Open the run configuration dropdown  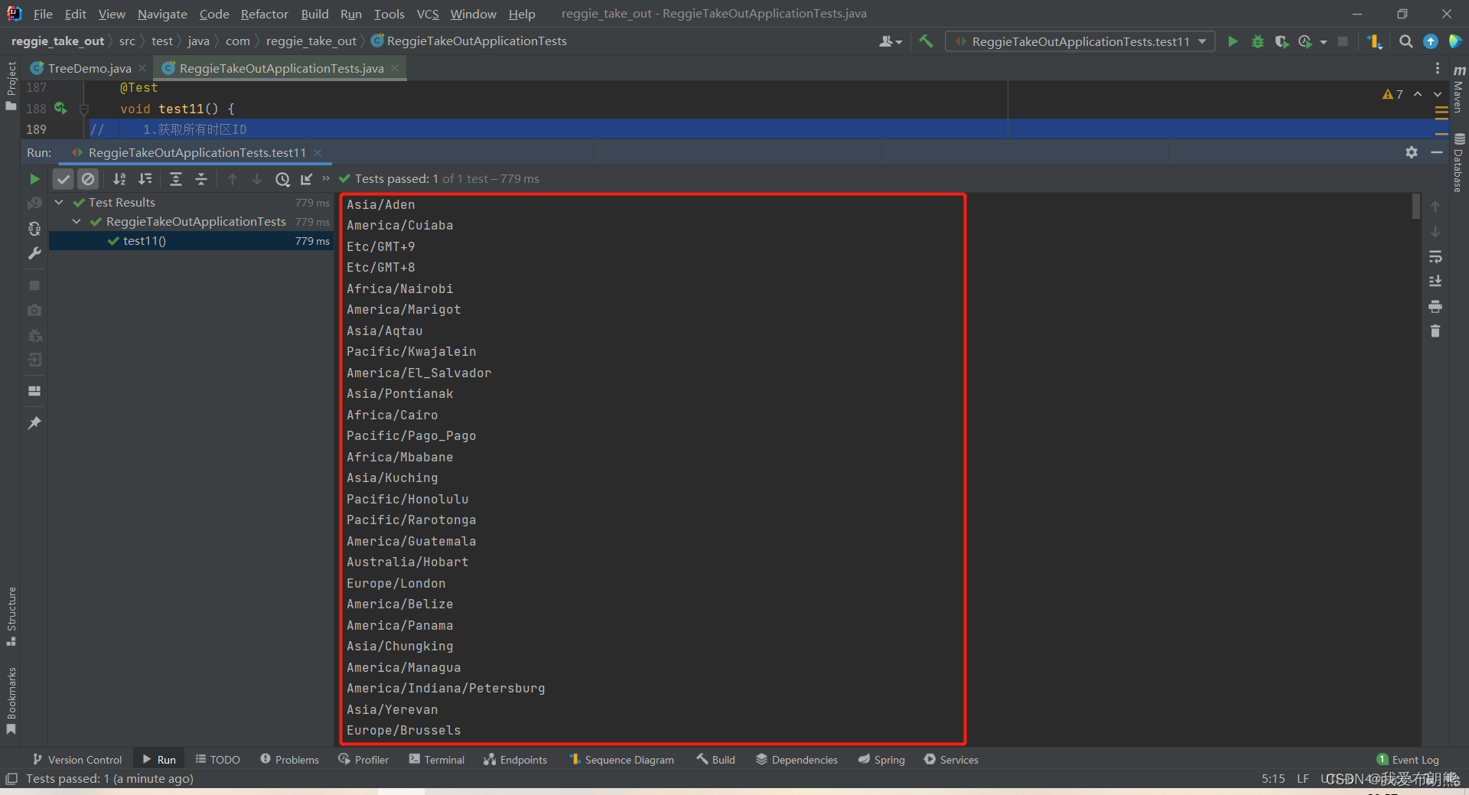1080,41
